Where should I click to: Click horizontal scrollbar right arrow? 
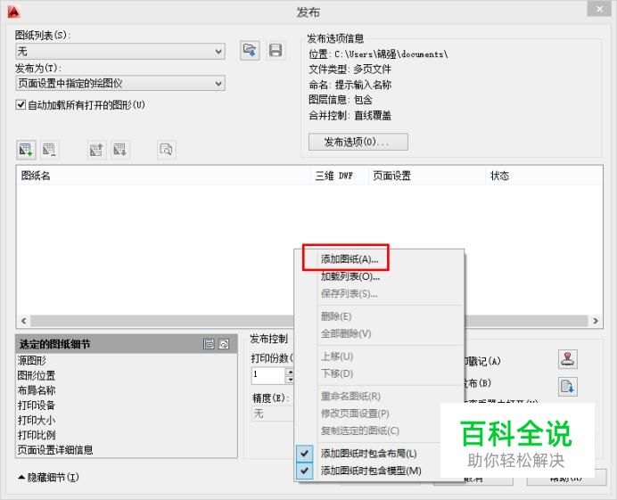pos(596,321)
